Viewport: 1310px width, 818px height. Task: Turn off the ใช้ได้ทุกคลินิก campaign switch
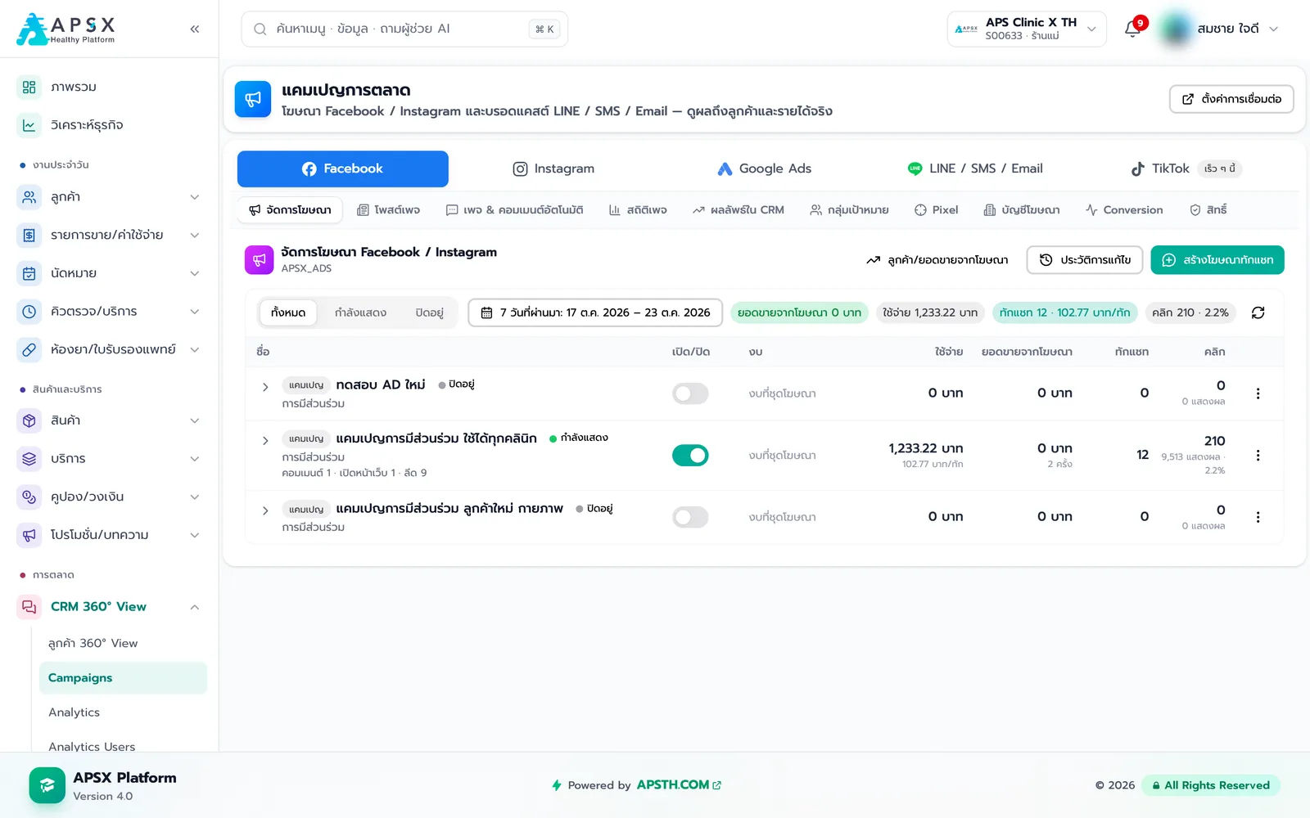point(690,455)
